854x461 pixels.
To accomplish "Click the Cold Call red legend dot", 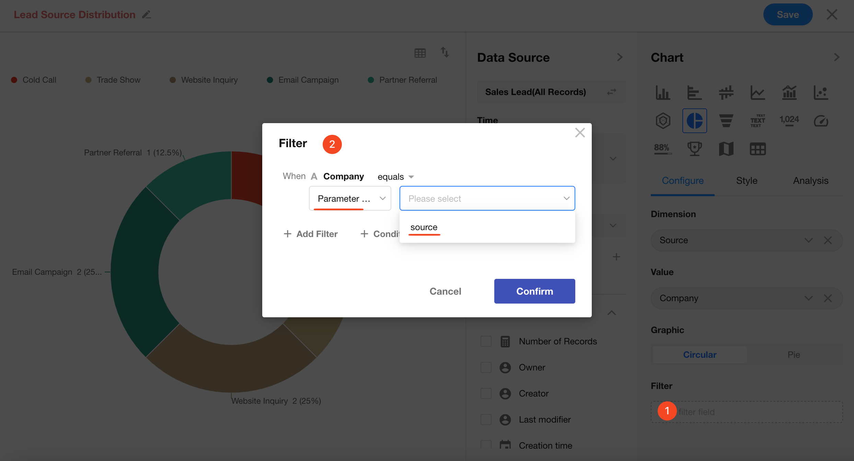I will tap(14, 80).
